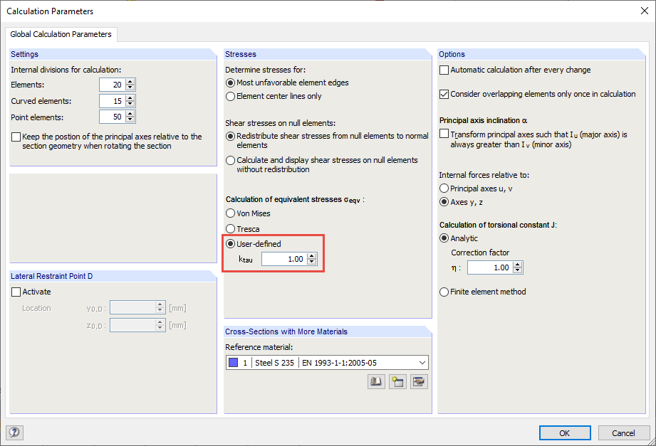
Task: Click the edit material icon
Action: (x=419, y=381)
